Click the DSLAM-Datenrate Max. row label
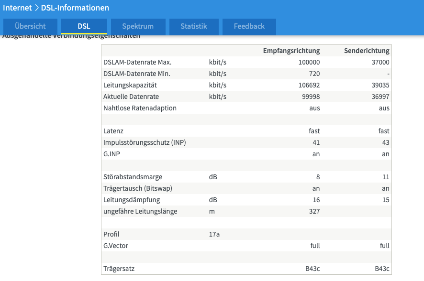Screen dimensions: 424x281 tap(137, 62)
